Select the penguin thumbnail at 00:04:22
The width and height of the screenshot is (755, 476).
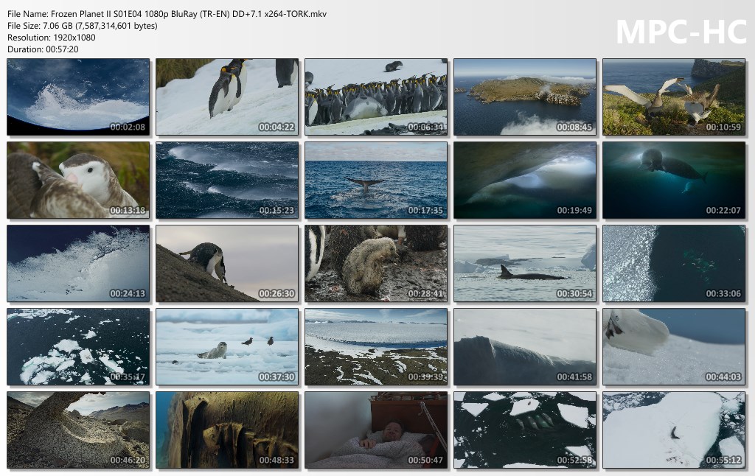[227, 97]
